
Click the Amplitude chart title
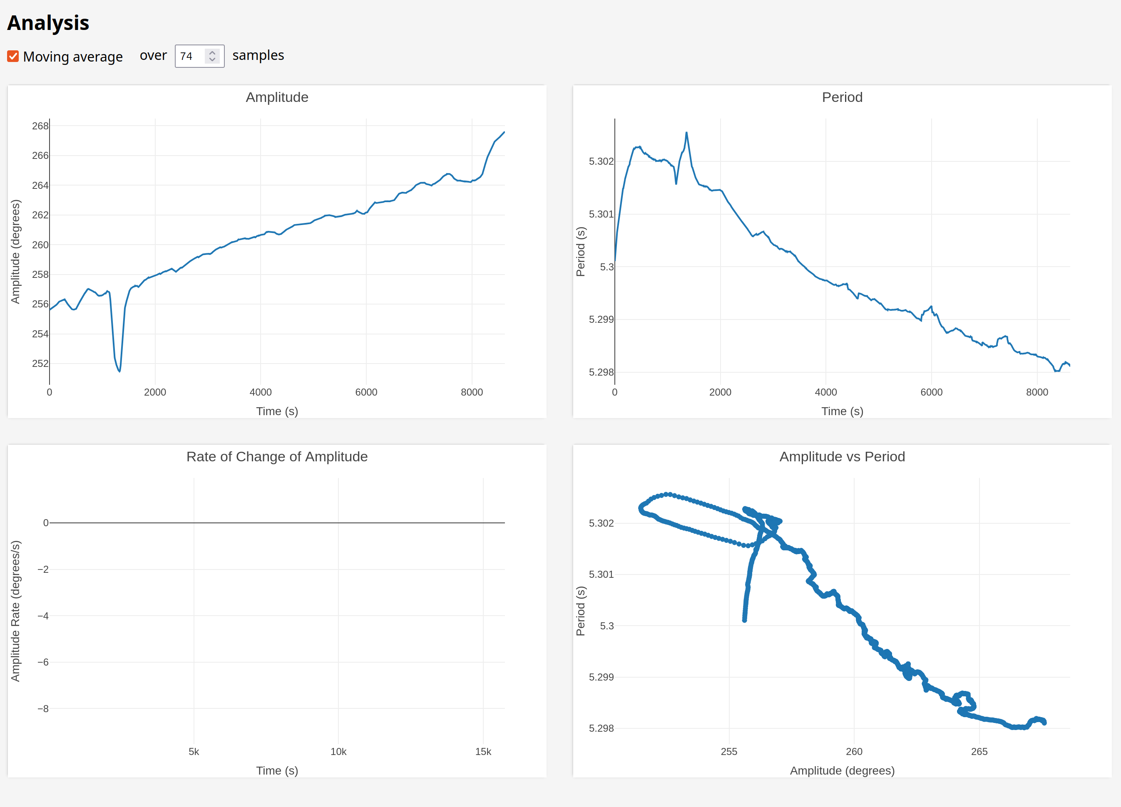tap(277, 97)
